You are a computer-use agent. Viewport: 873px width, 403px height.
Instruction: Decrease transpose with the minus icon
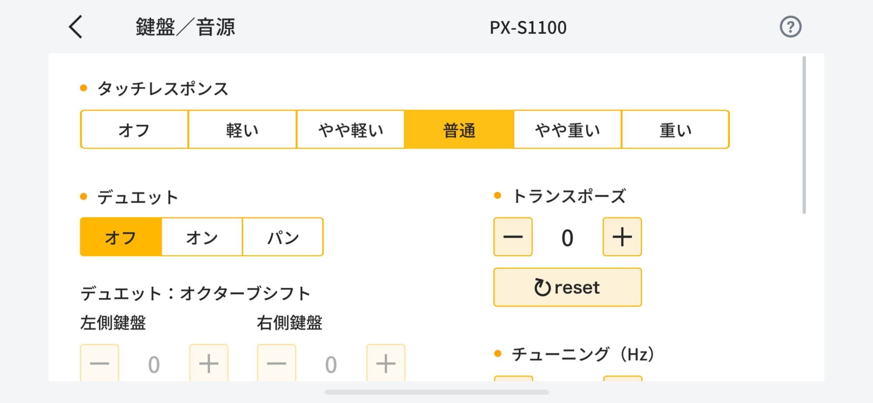point(513,237)
